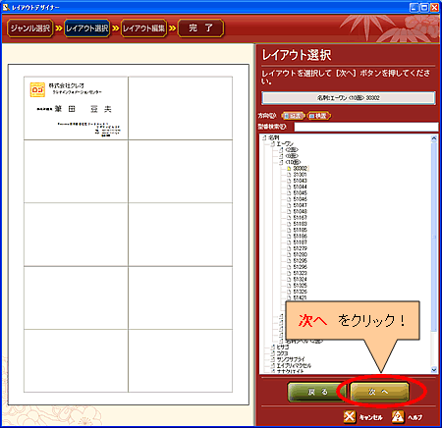Go to the レイアウト編集 step tab
Image resolution: width=442 pixels, height=428 pixels.
(x=143, y=28)
